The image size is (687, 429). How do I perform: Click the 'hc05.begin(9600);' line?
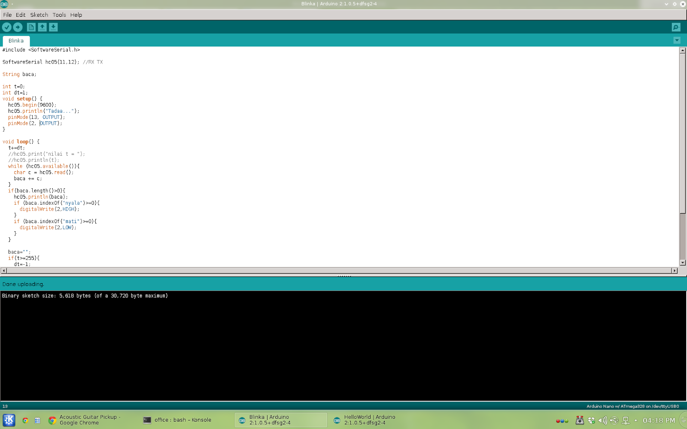point(32,105)
